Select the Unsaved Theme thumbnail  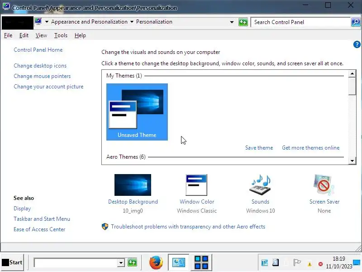(x=137, y=112)
